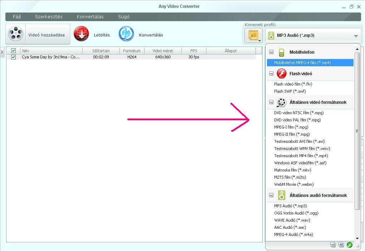Screen dimensions: 365x251
Task: Open the Szerkesztés menu
Action: click(49, 17)
